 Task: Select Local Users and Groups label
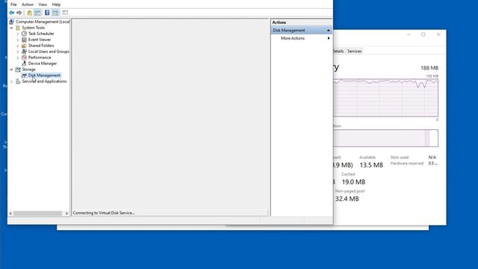coord(49,52)
